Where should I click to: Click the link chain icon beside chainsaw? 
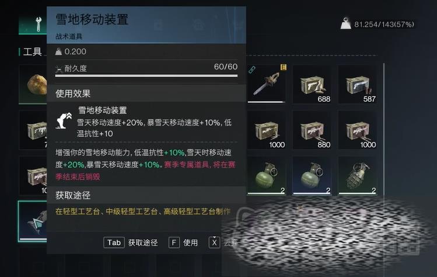click(252, 70)
